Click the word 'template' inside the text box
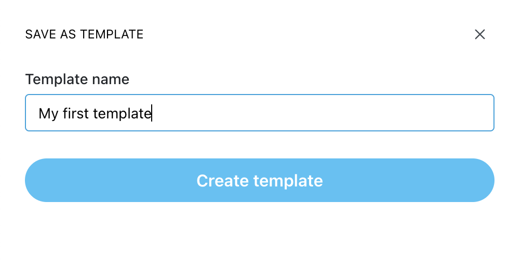508x268 pixels. [122, 114]
